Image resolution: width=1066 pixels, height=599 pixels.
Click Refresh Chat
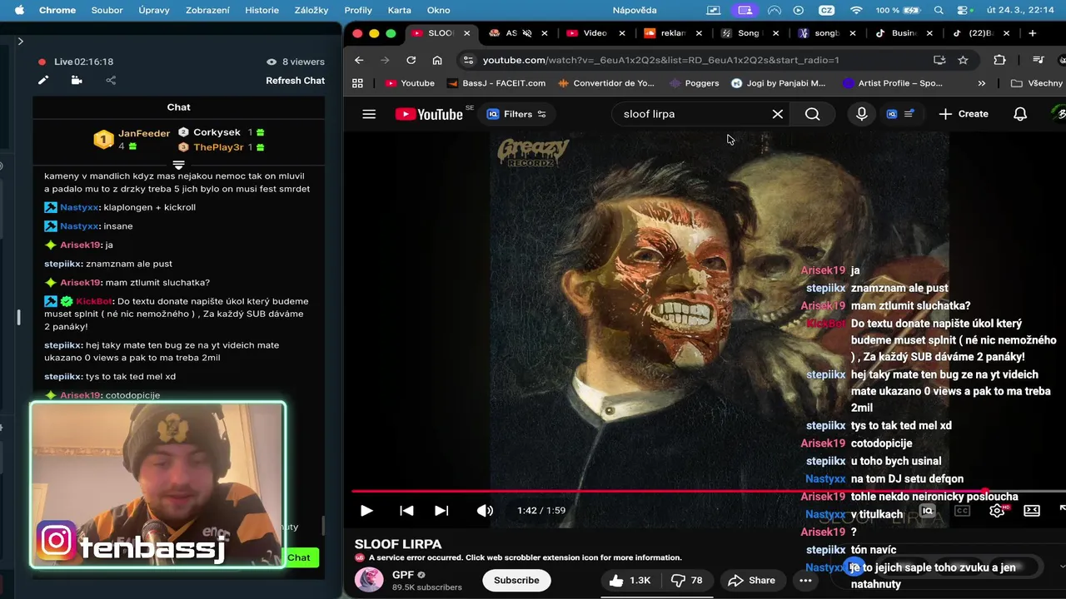(x=295, y=81)
